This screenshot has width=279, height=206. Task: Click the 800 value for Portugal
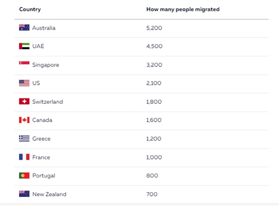152,175
